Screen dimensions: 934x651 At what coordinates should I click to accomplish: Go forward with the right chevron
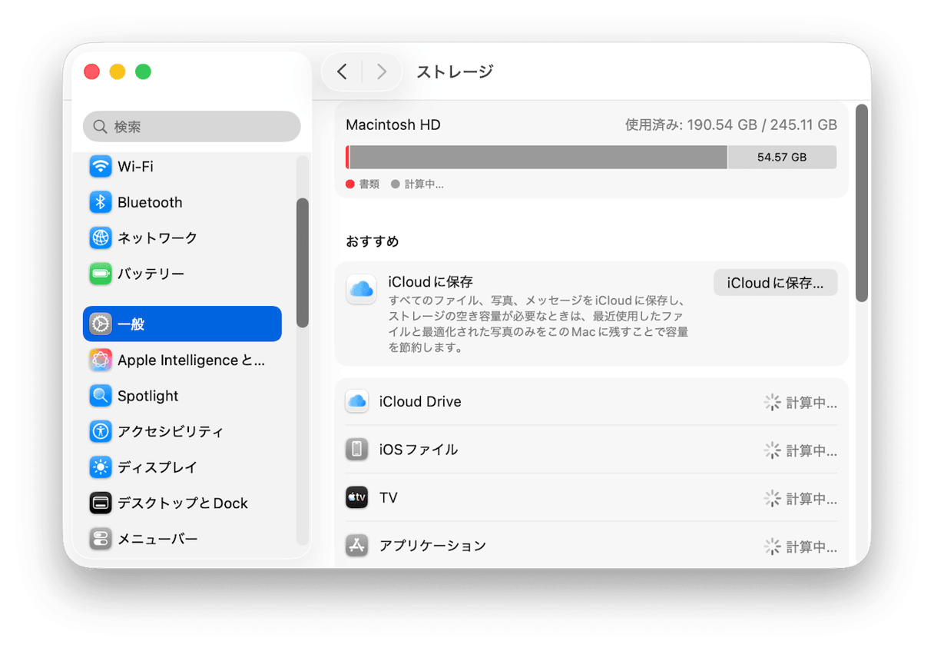pyautogui.click(x=381, y=71)
